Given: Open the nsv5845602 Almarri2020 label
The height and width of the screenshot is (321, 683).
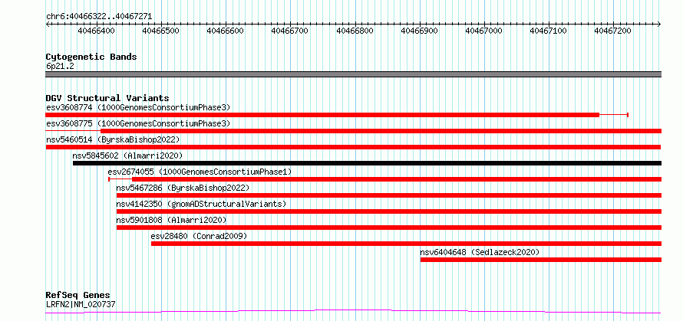Looking at the screenshot, I should 127,156.
